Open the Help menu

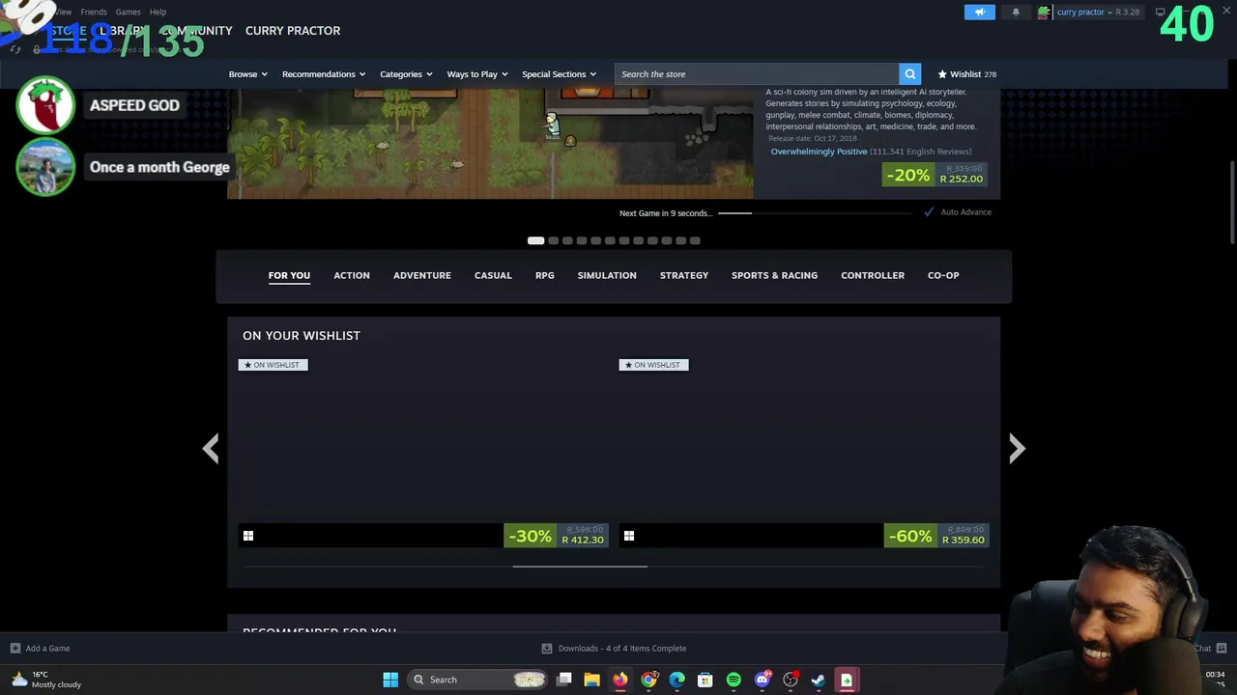158,12
